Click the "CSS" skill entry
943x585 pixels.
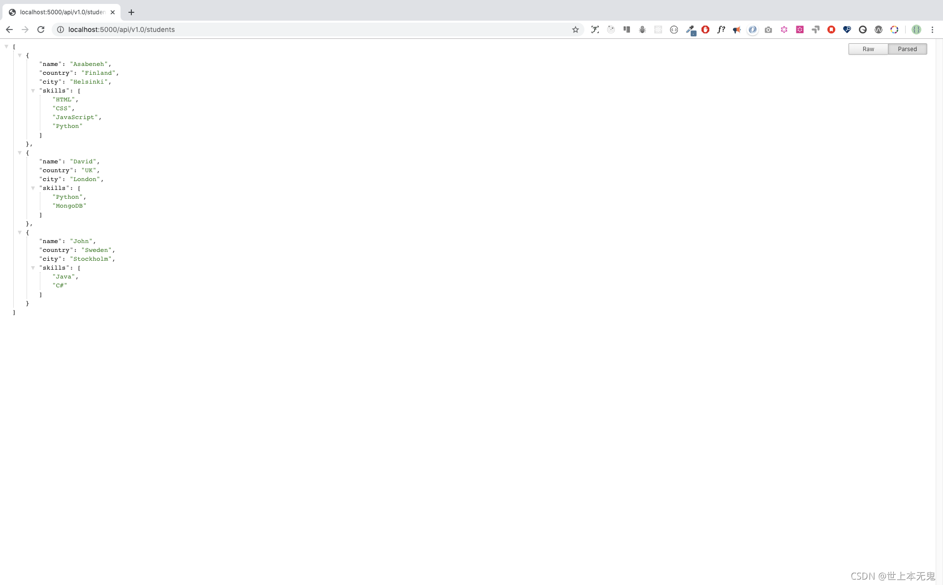pyautogui.click(x=62, y=108)
